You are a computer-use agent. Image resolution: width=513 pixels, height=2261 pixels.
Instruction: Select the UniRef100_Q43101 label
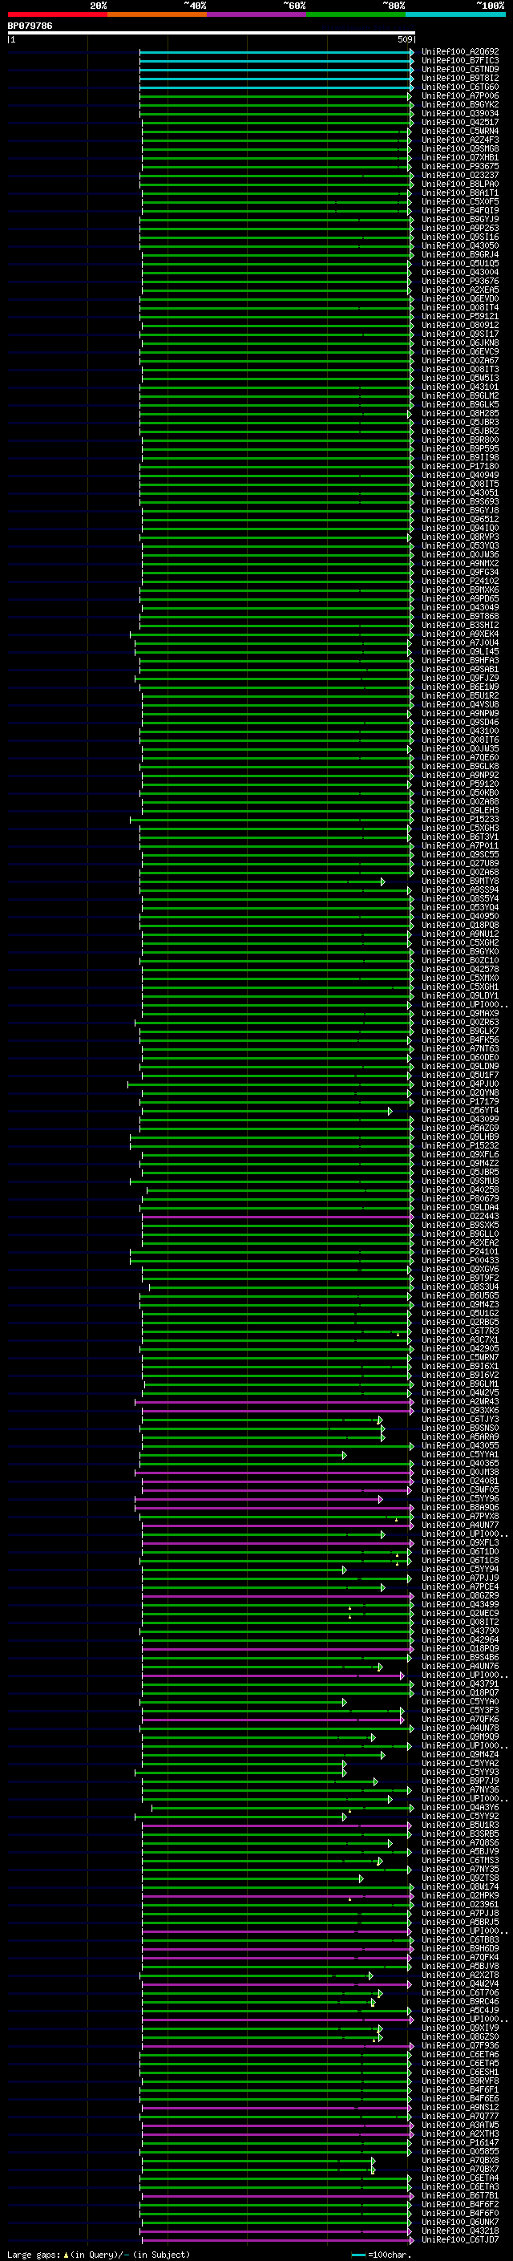[460, 387]
